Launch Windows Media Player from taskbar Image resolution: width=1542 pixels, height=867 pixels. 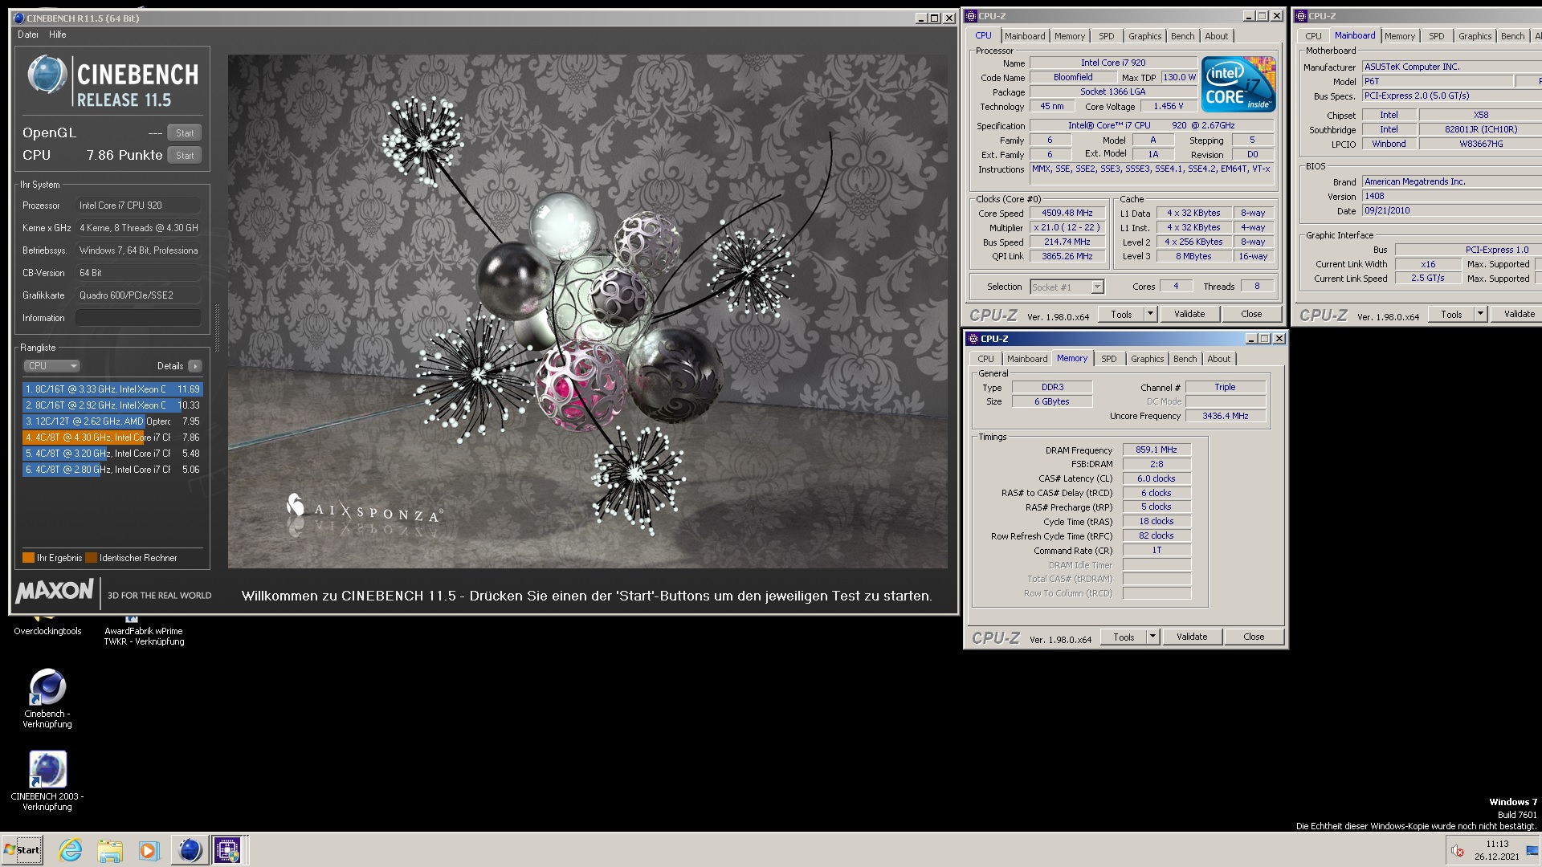(149, 850)
